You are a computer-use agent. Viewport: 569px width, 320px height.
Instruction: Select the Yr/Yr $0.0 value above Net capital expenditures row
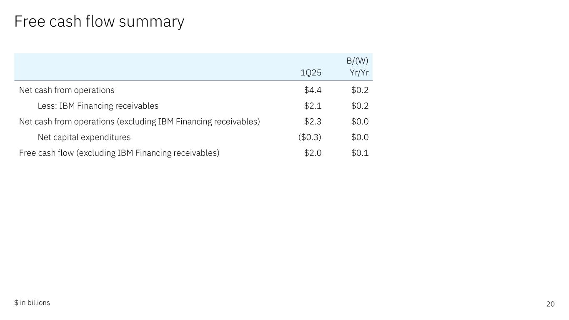(x=360, y=122)
